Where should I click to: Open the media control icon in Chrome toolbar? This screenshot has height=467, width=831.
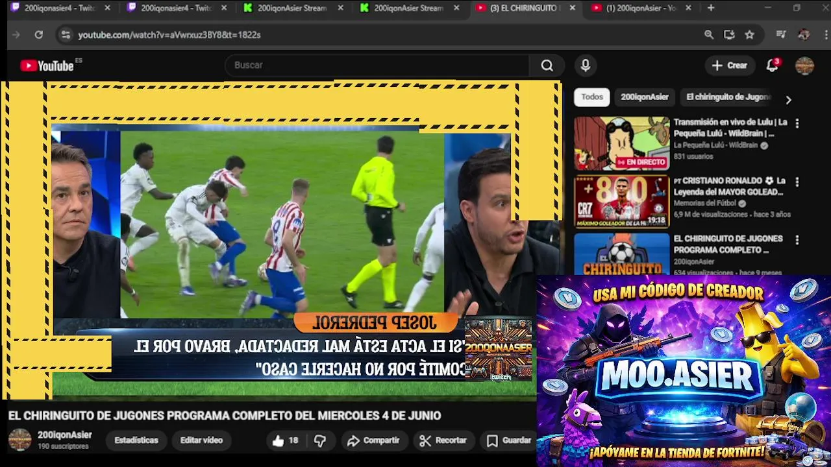(782, 35)
